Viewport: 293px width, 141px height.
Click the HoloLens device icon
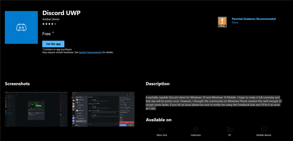point(196,129)
